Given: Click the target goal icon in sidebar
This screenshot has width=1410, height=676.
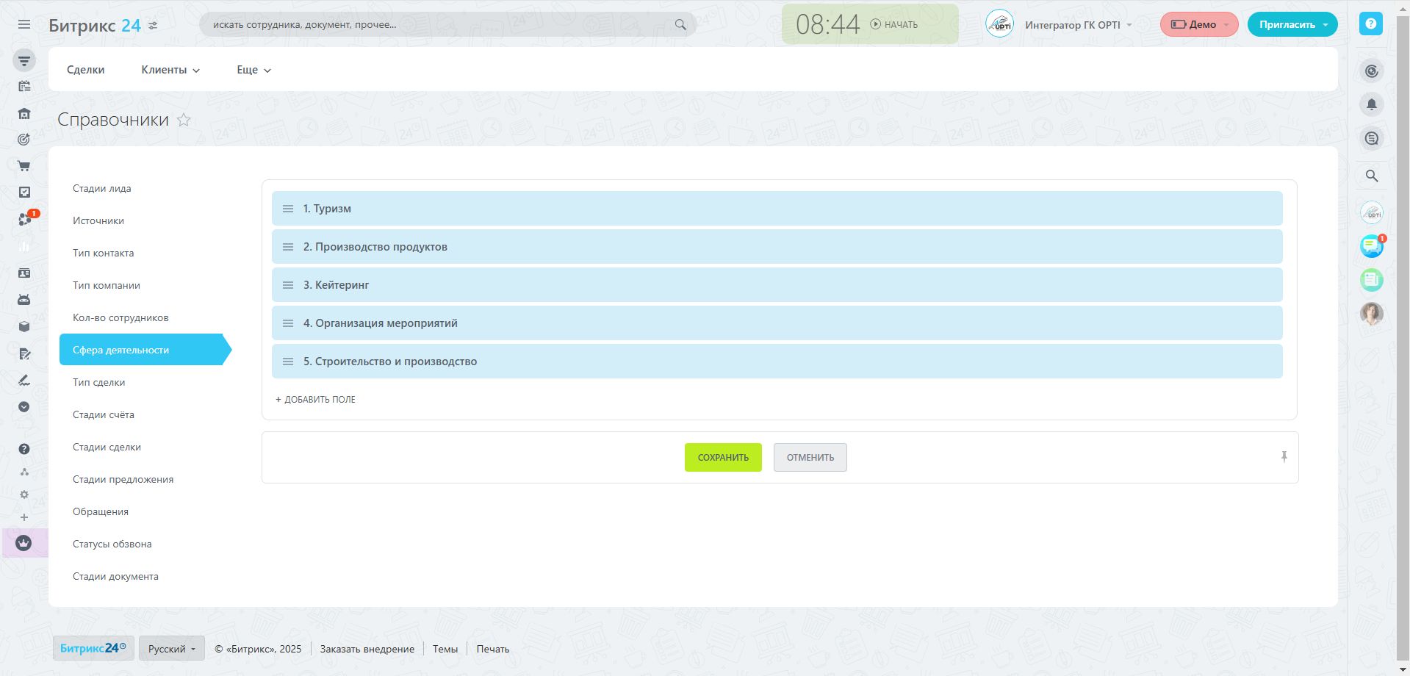Looking at the screenshot, I should tap(24, 140).
